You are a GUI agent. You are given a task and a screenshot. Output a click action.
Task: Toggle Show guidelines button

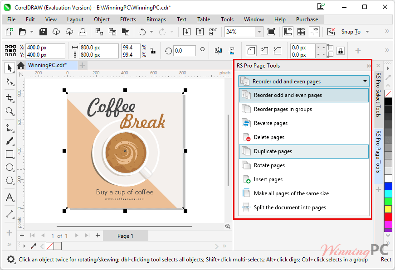pos(314,32)
